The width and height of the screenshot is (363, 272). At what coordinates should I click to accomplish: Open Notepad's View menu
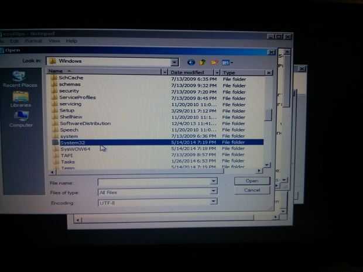pos(54,41)
